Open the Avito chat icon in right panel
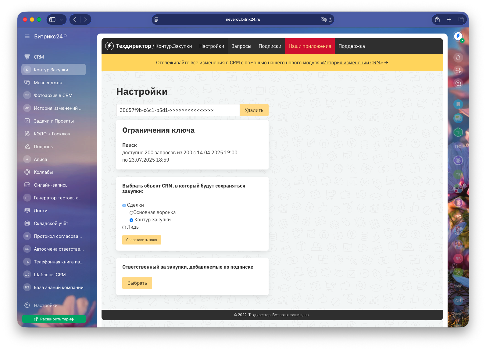Viewport: 486px width, 350px height. [458, 188]
